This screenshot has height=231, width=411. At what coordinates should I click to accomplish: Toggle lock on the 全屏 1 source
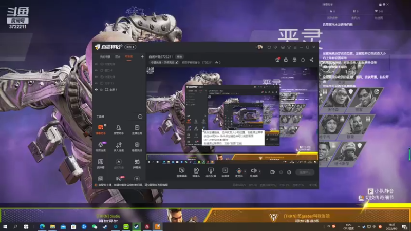[101, 89]
